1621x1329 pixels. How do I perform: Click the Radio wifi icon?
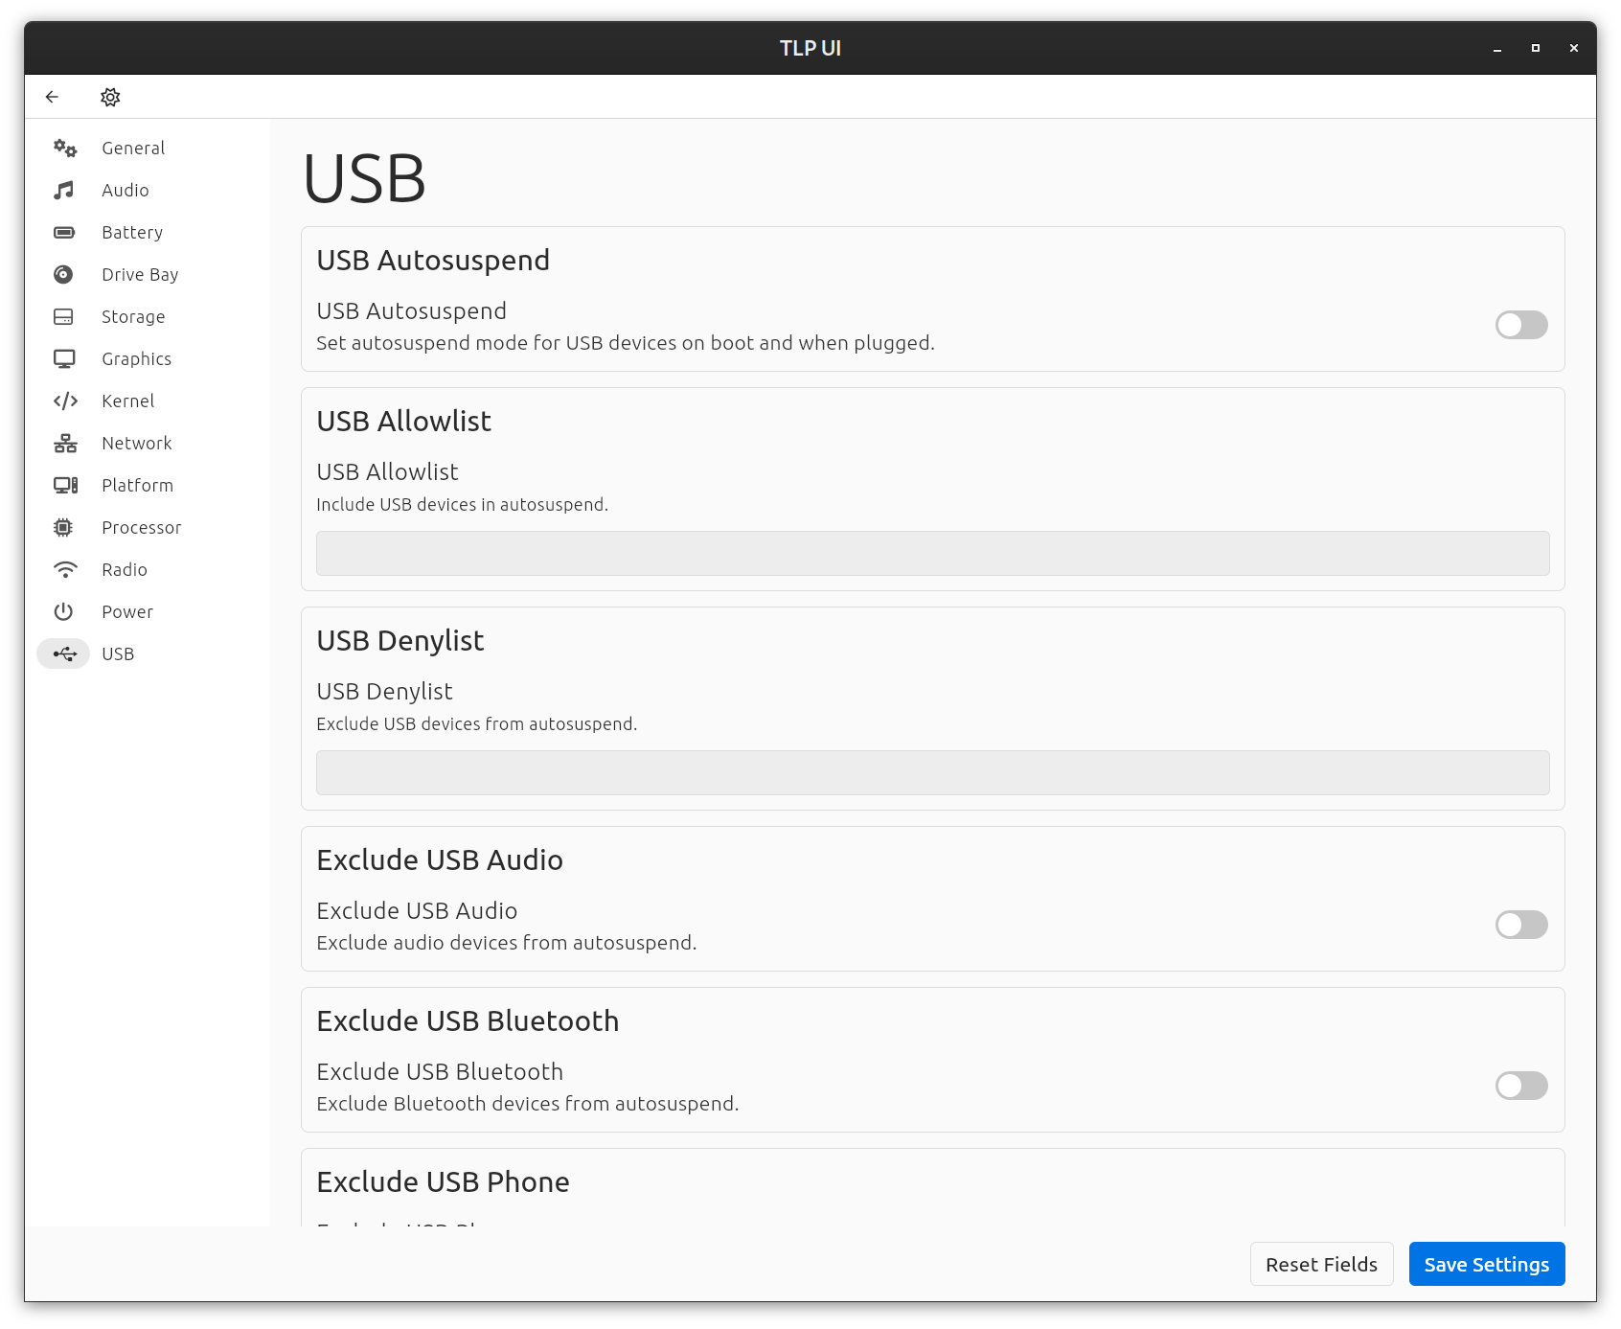(x=64, y=569)
